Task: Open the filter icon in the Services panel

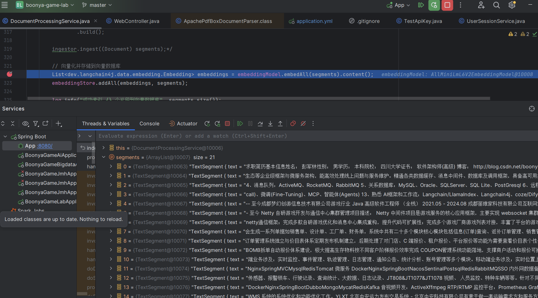Action: [36, 123]
